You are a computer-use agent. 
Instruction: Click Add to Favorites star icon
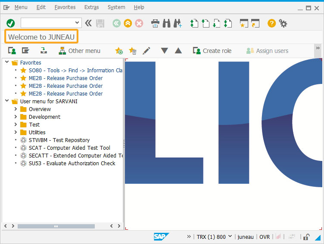pos(119,51)
